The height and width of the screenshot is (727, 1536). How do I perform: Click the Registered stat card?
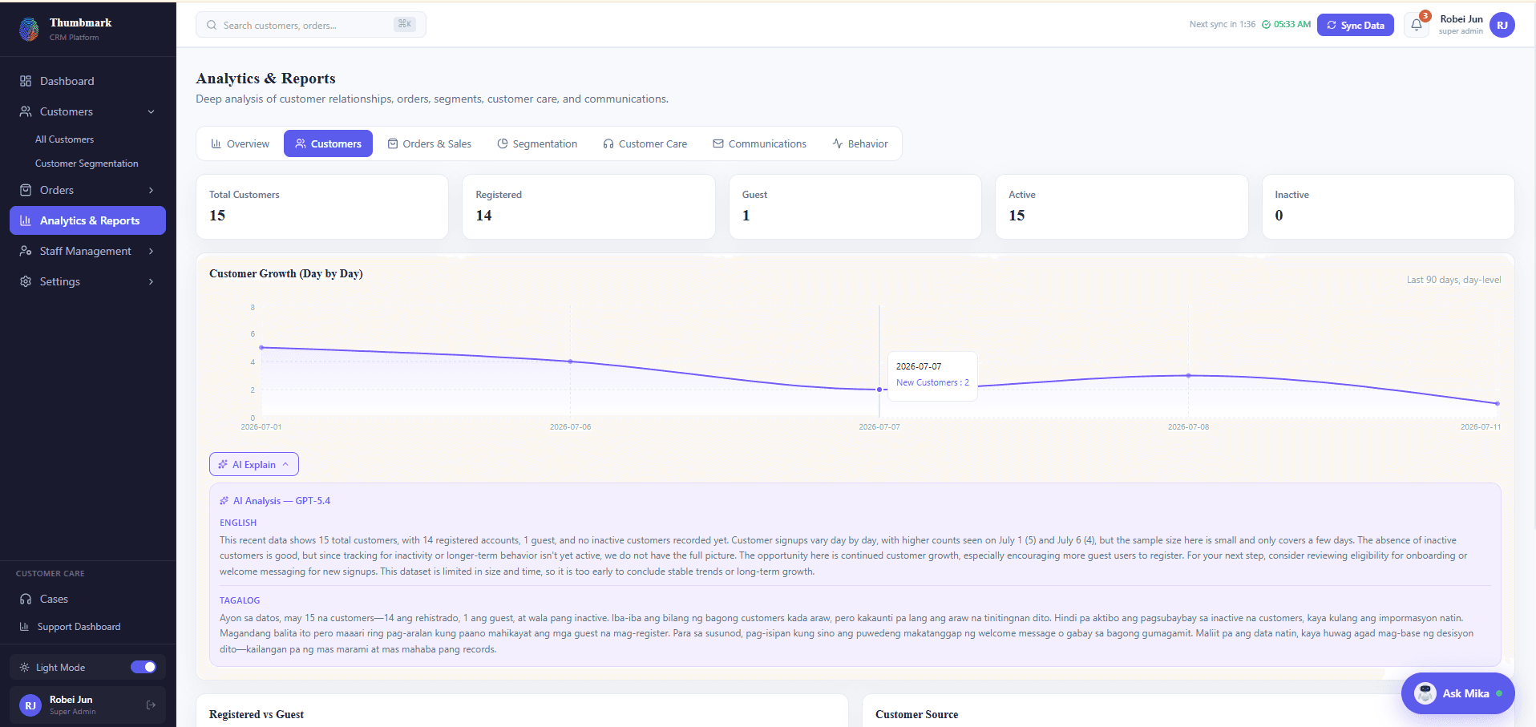click(x=588, y=207)
